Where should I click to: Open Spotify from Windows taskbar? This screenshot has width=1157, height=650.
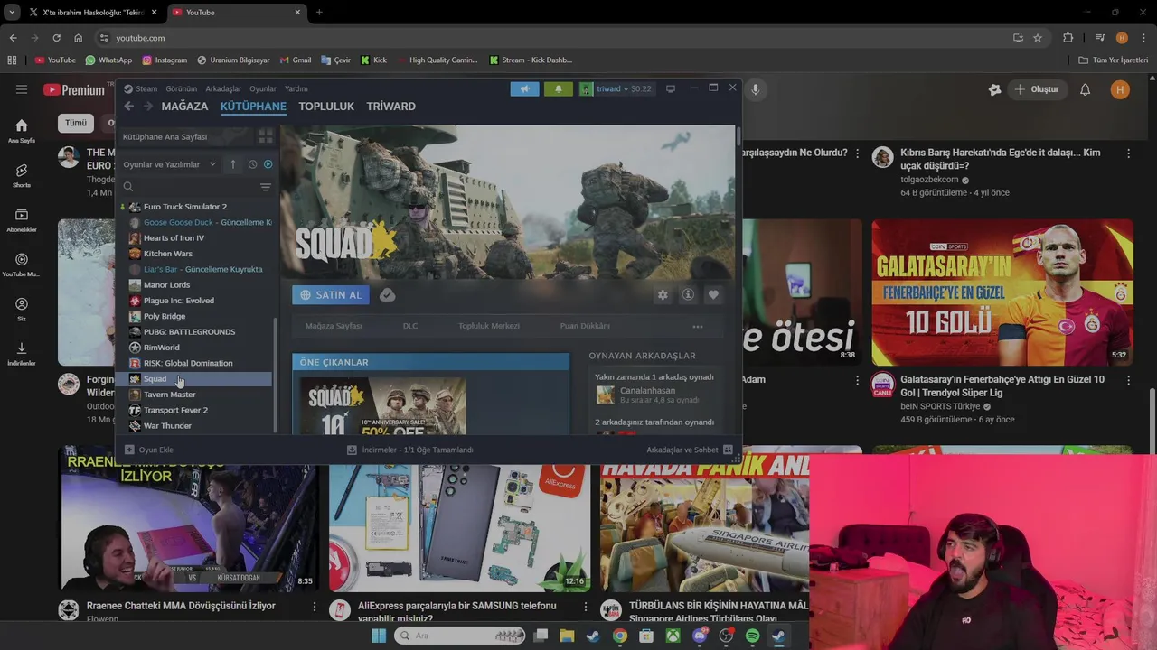(x=752, y=636)
